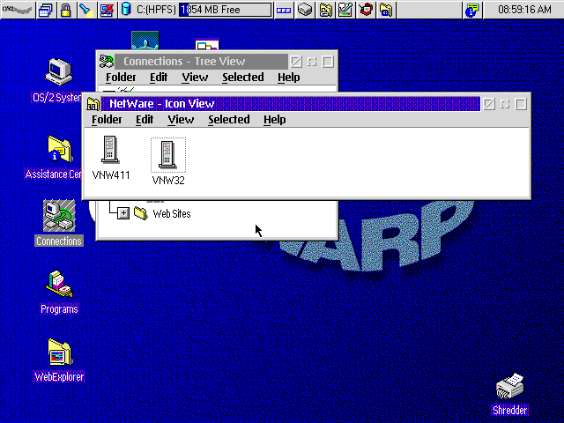Click the three-block tray selector button
This screenshot has width=564, height=423.
pyautogui.click(x=284, y=10)
